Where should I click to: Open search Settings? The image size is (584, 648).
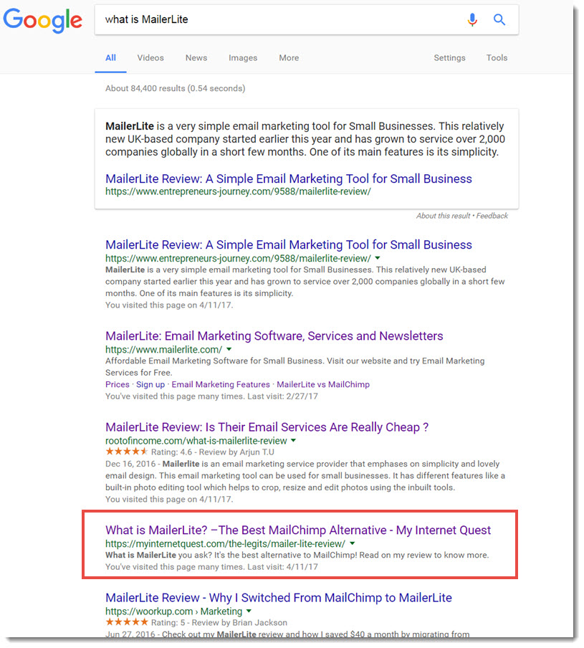(449, 58)
